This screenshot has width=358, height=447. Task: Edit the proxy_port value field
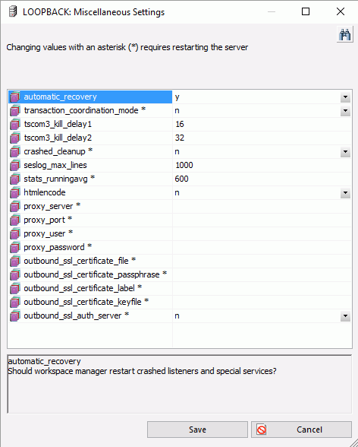pos(262,220)
